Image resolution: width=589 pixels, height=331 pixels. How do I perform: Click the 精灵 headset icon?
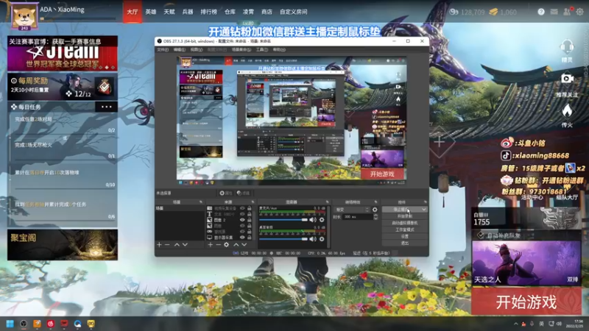[567, 47]
